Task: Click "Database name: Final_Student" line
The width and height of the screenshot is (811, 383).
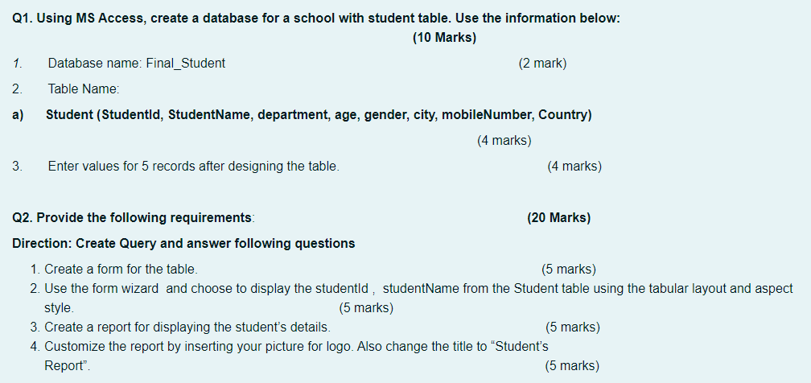Action: pyautogui.click(x=137, y=64)
